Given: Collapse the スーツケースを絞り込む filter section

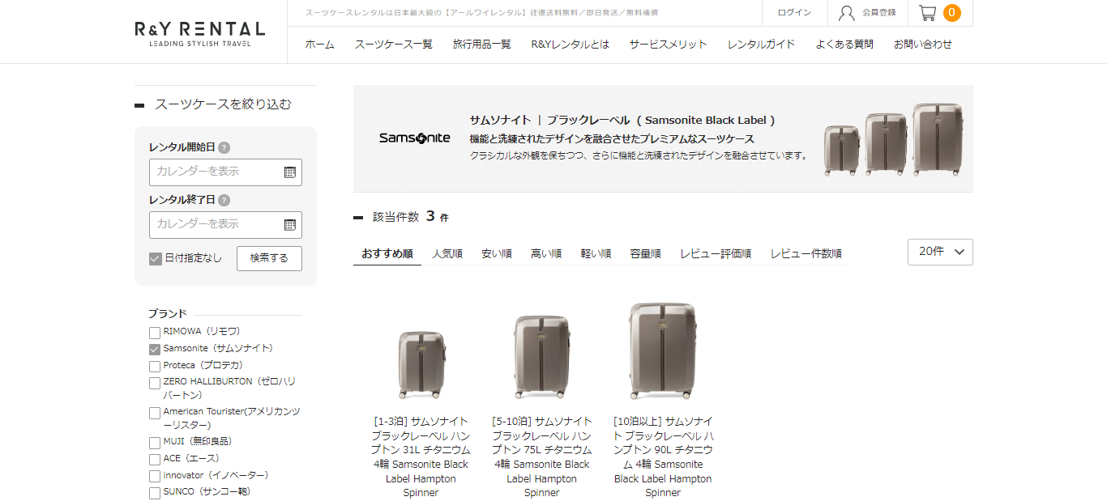Looking at the screenshot, I should pyautogui.click(x=139, y=105).
